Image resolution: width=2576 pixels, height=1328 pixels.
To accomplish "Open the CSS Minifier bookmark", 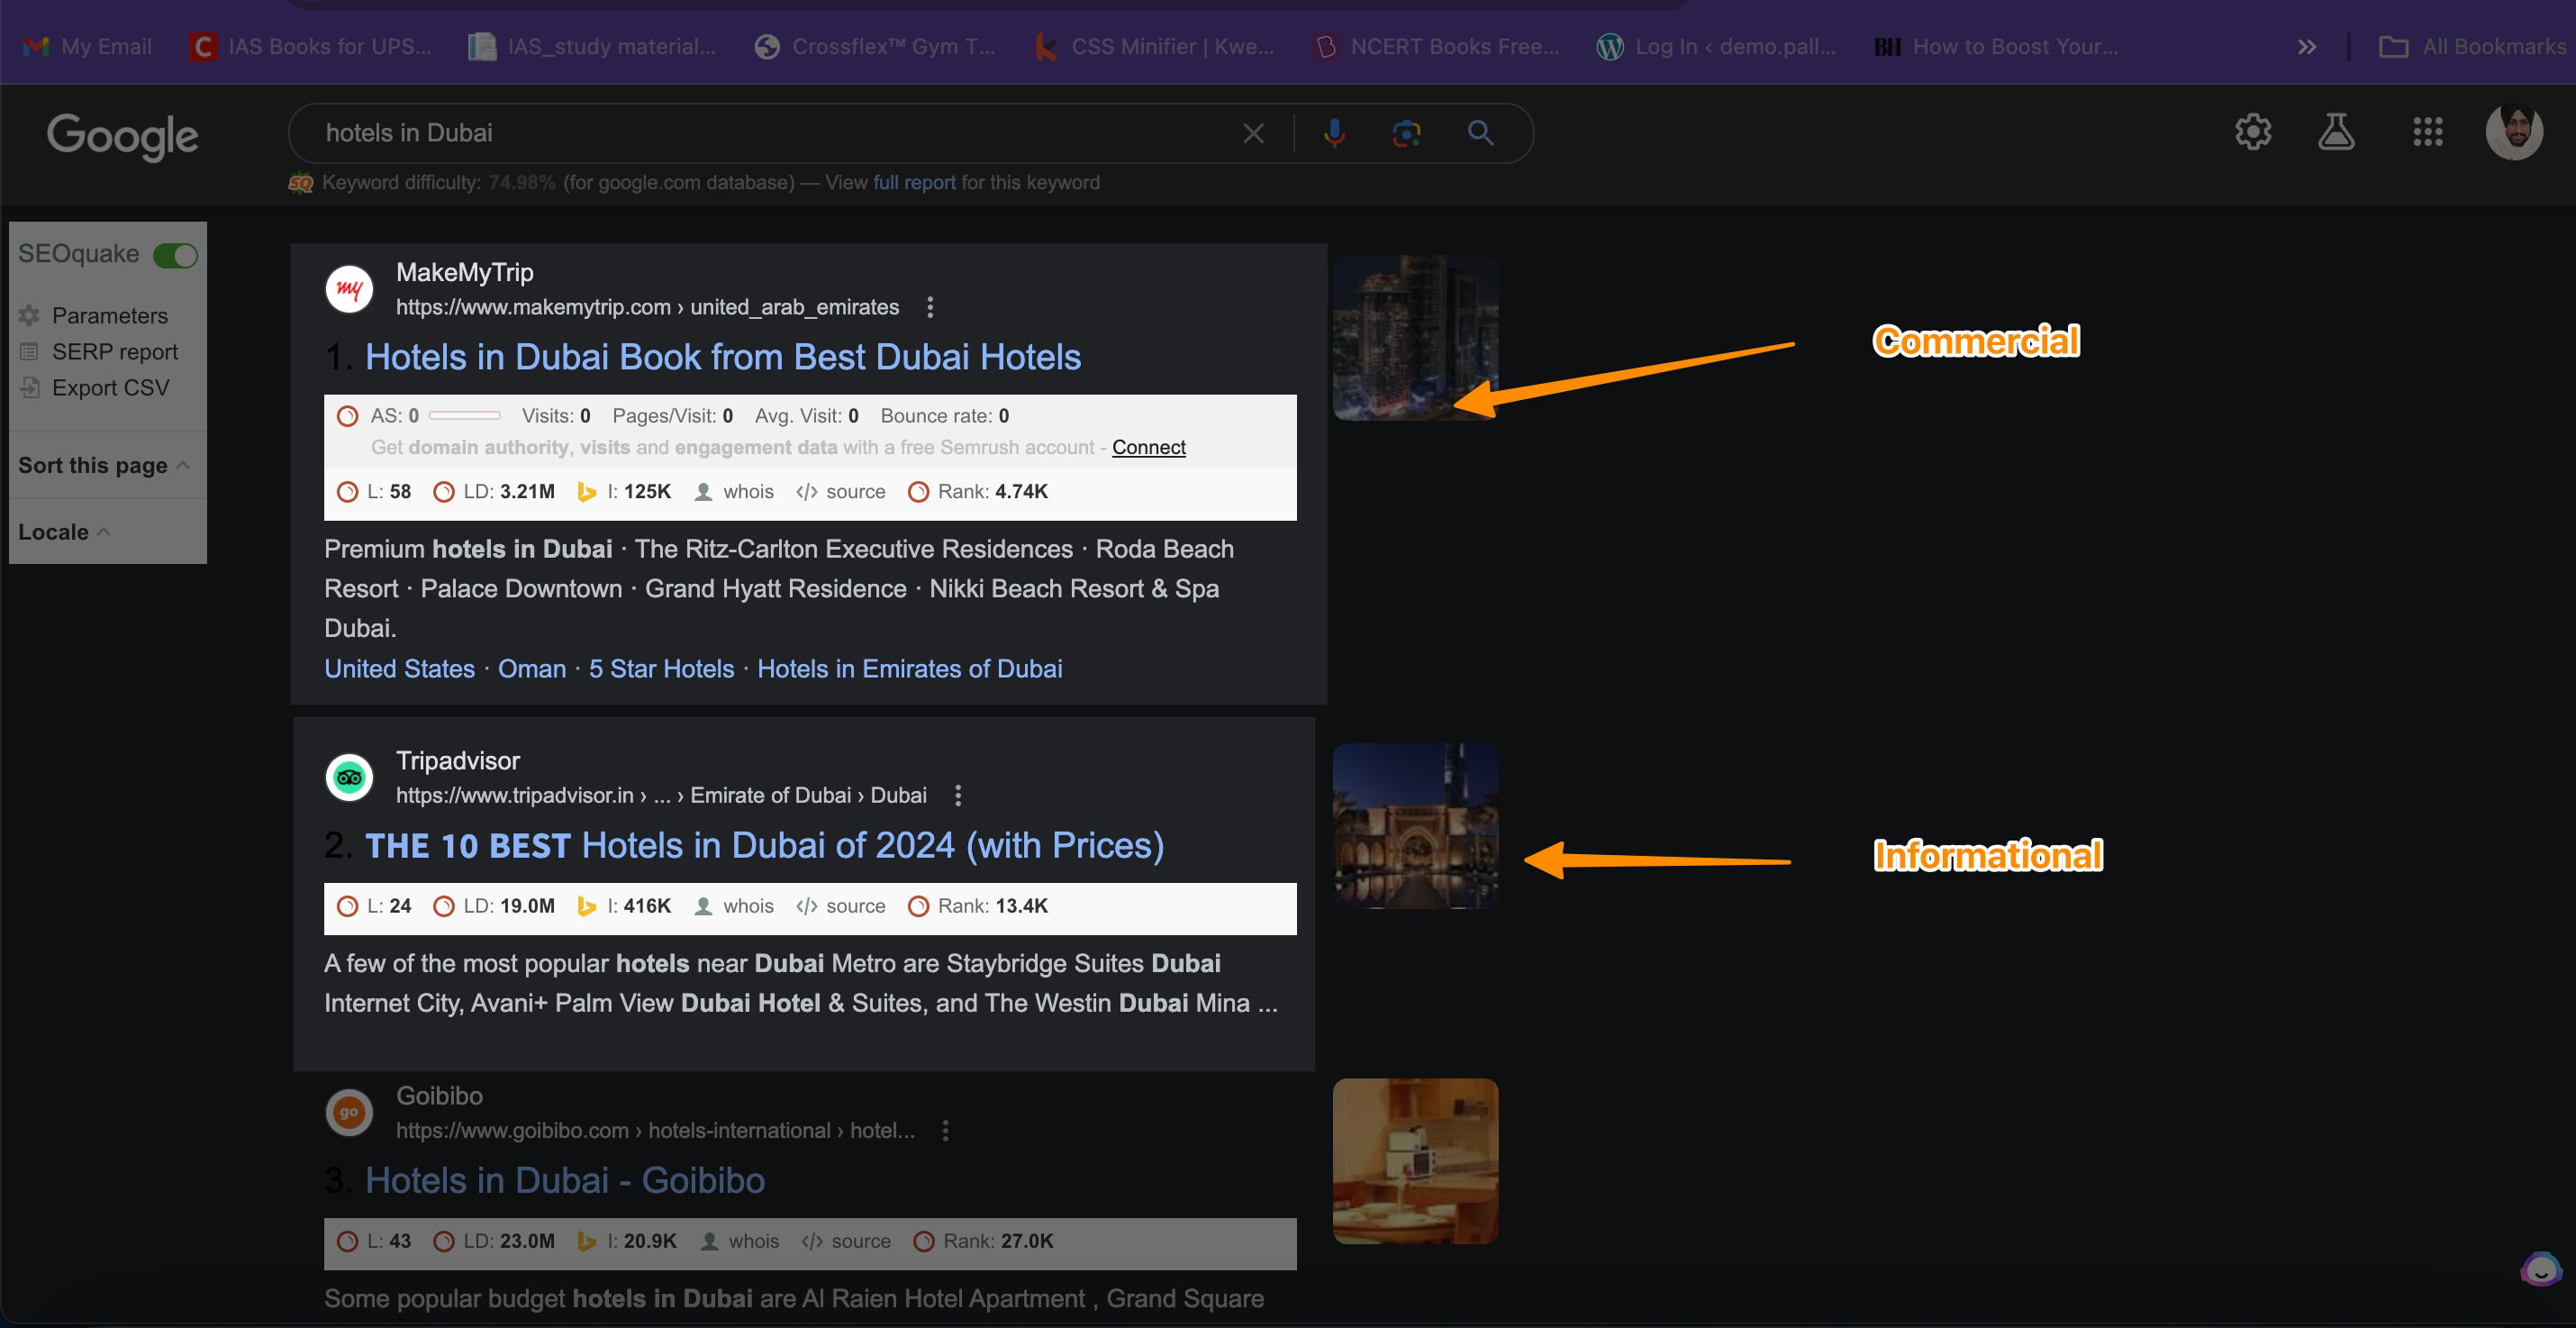I will pos(1154,46).
